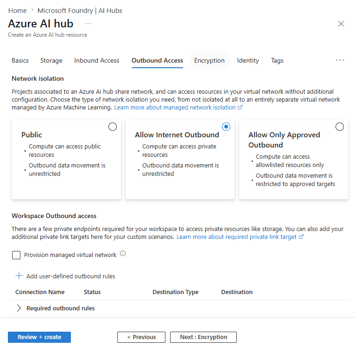This screenshot has height=353, width=355.
Task: Click the plus icon for user-defined outbound rules
Action: [x=19, y=276]
